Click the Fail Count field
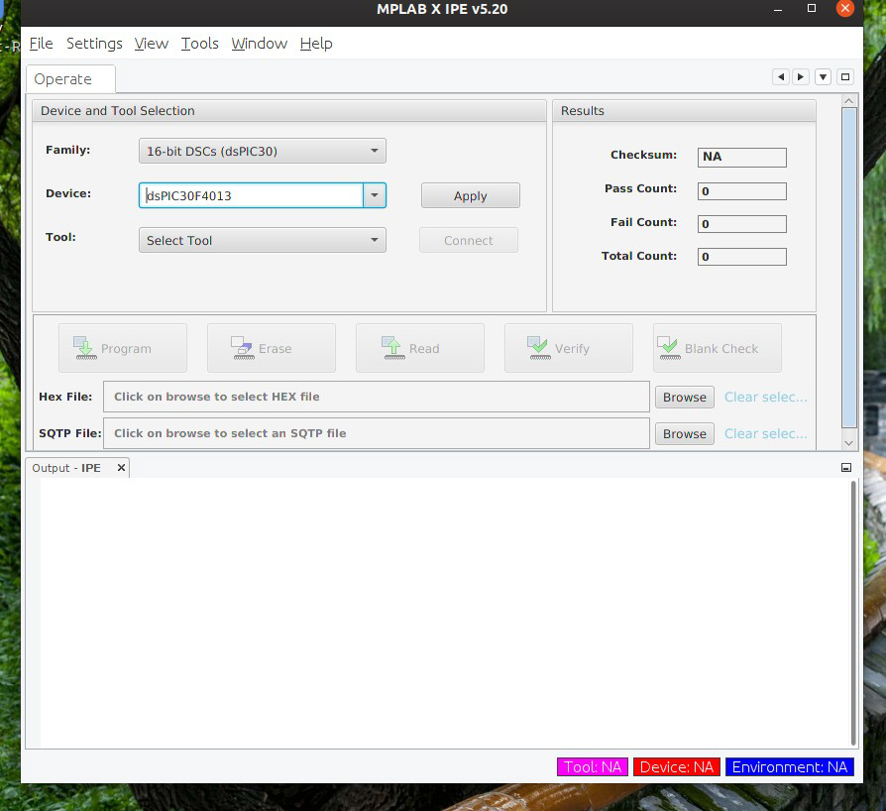The width and height of the screenshot is (886, 811). pyautogui.click(x=742, y=224)
